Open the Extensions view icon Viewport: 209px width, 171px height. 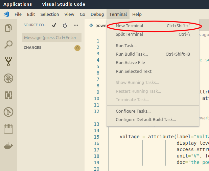pos(8,95)
